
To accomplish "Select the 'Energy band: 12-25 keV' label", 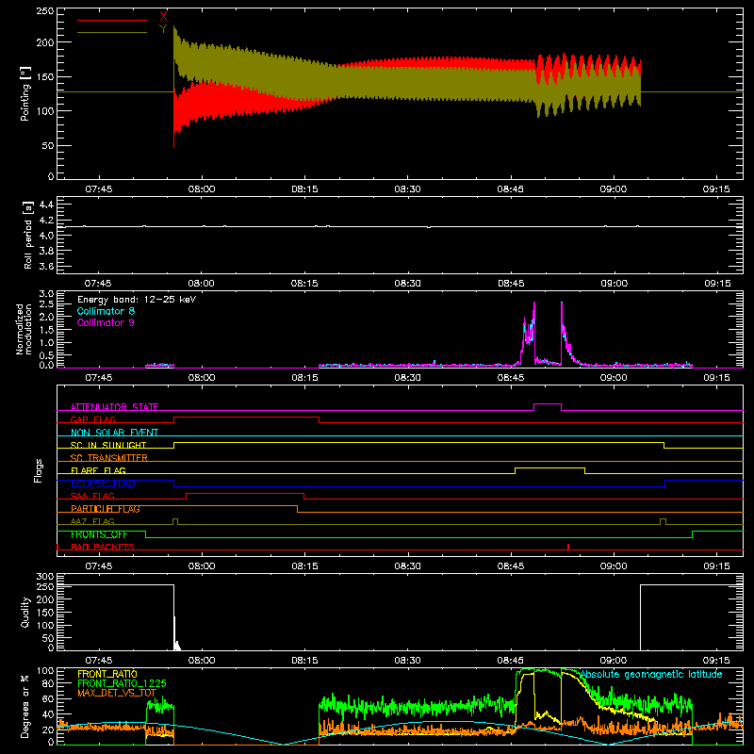I will pyautogui.click(x=137, y=300).
